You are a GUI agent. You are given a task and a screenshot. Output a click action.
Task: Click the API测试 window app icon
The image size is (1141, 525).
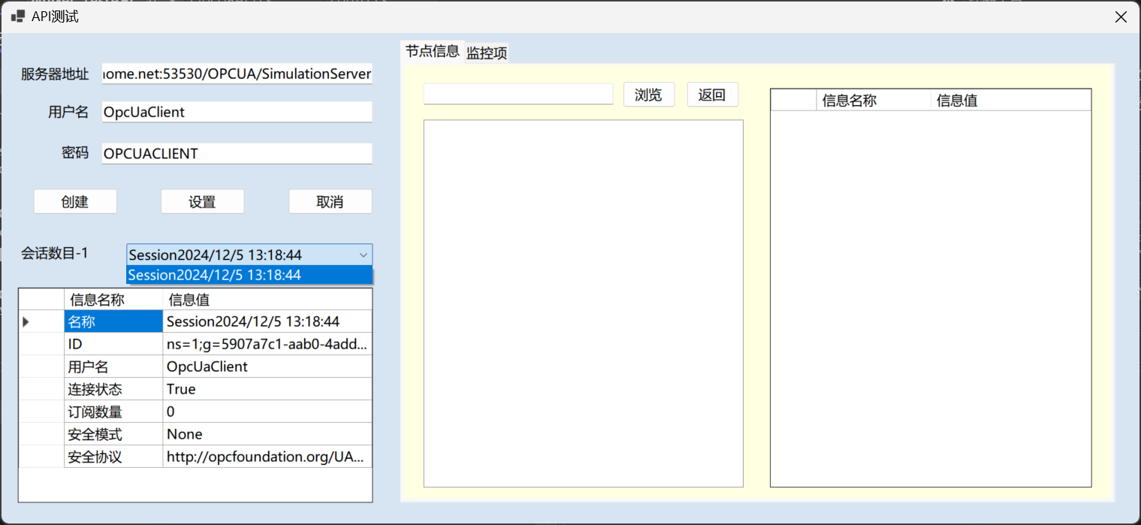[x=17, y=17]
